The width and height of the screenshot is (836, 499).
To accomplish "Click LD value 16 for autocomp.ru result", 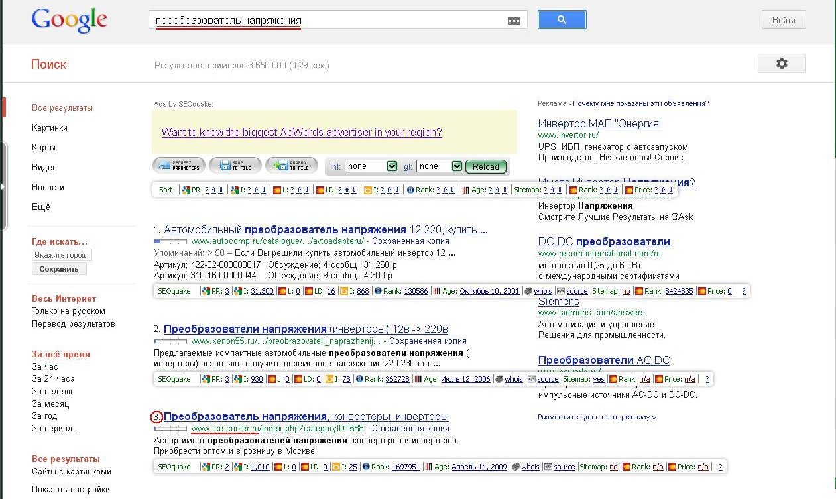I will (331, 291).
